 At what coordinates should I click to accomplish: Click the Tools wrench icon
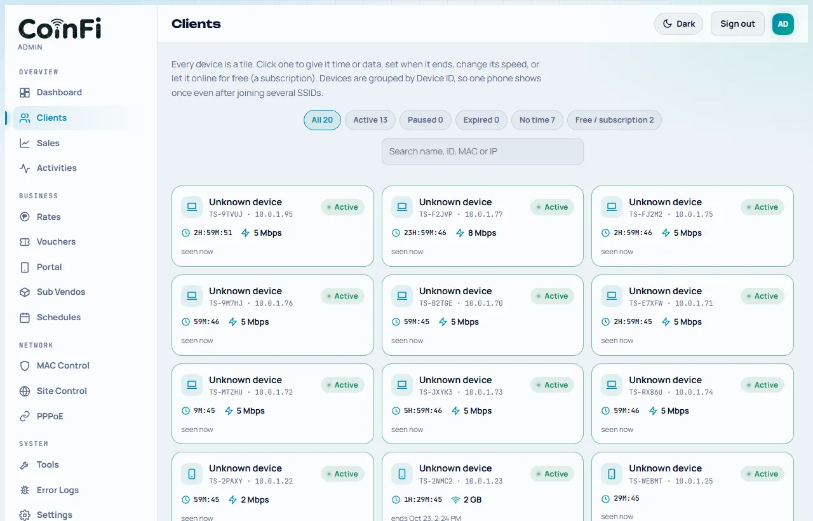click(x=25, y=465)
